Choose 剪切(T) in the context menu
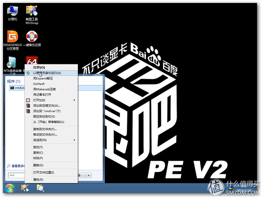 [x=51, y=147]
